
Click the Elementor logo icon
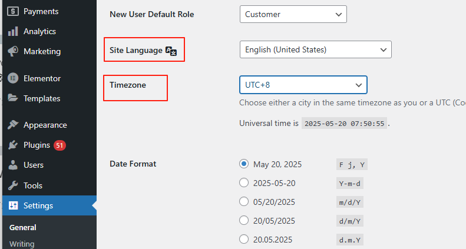[x=13, y=78]
